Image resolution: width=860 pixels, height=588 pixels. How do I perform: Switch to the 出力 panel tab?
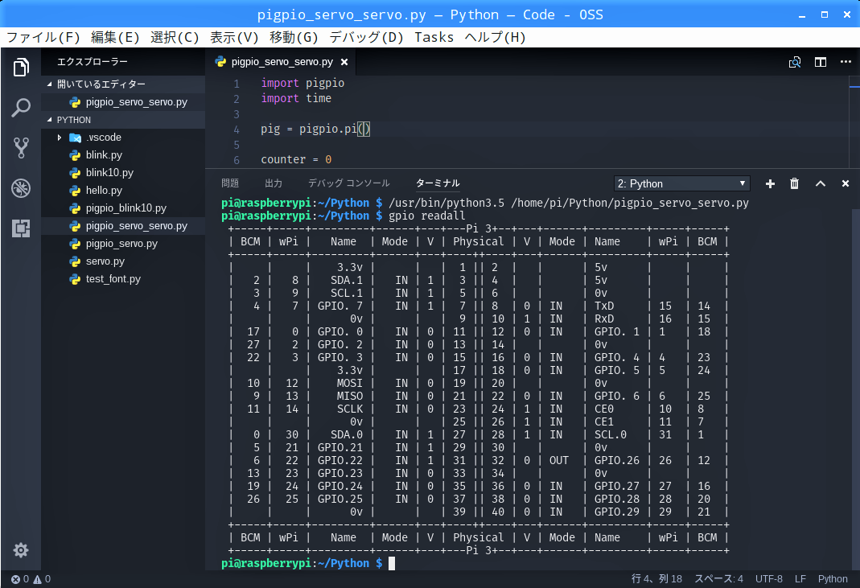click(x=274, y=183)
